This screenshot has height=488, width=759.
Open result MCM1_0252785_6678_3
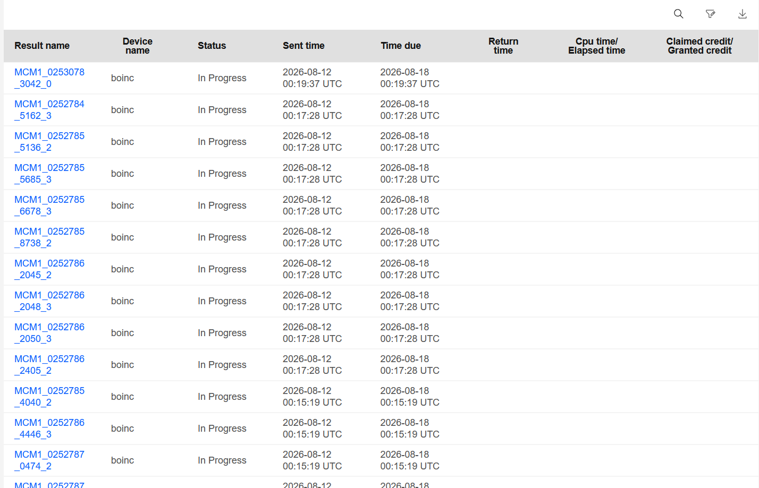[49, 206]
